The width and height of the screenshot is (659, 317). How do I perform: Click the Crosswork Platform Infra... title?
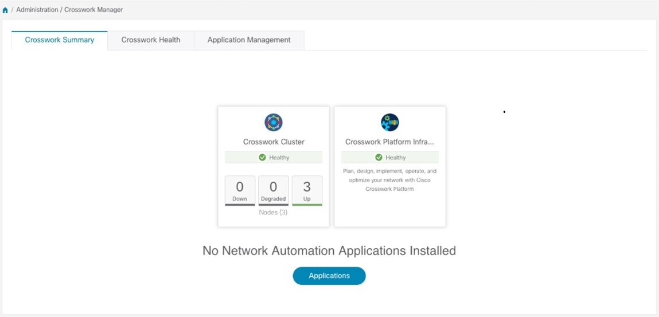pyautogui.click(x=390, y=142)
